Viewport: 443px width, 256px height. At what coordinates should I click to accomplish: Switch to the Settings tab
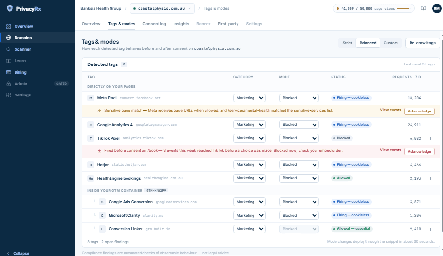[254, 24]
